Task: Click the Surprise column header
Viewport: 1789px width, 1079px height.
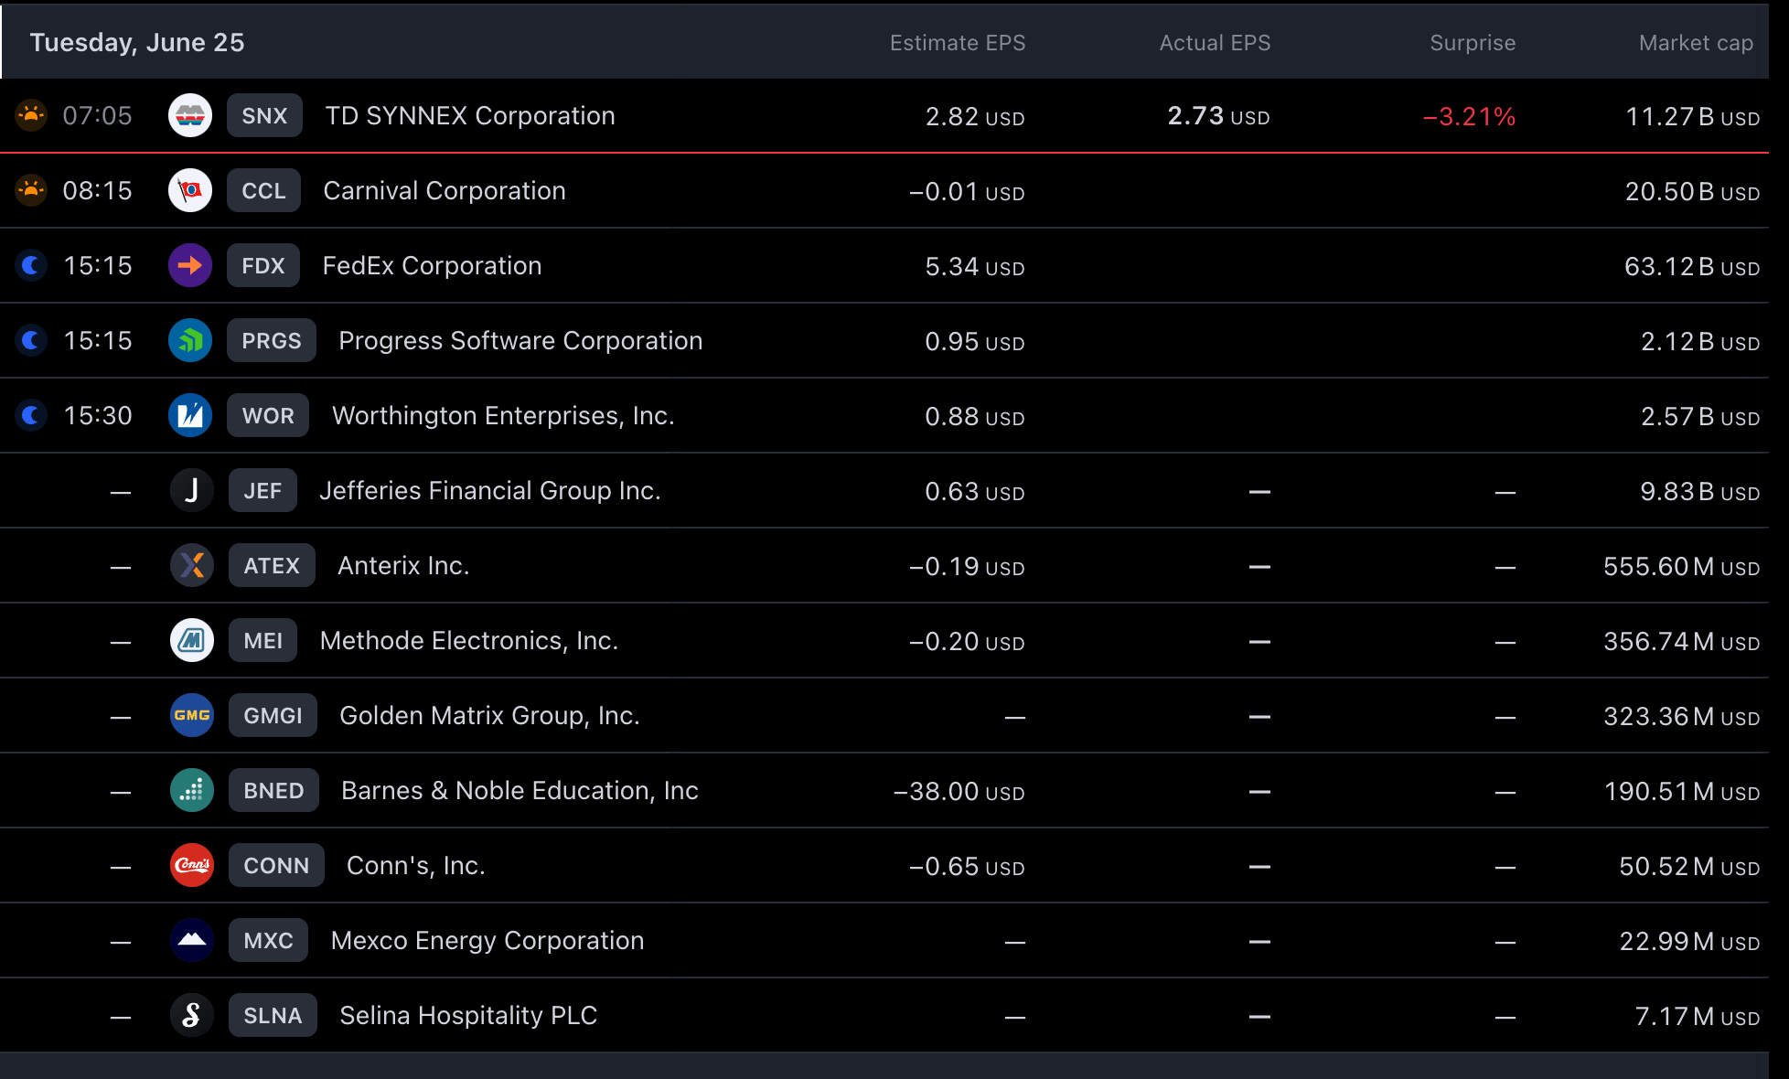Action: [x=1472, y=43]
